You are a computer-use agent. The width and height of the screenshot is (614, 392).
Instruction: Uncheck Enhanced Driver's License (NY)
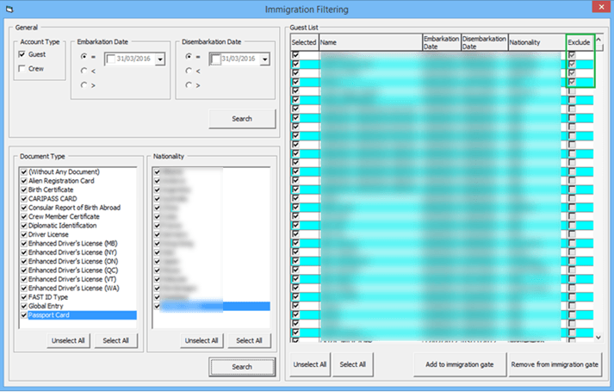[x=24, y=252]
